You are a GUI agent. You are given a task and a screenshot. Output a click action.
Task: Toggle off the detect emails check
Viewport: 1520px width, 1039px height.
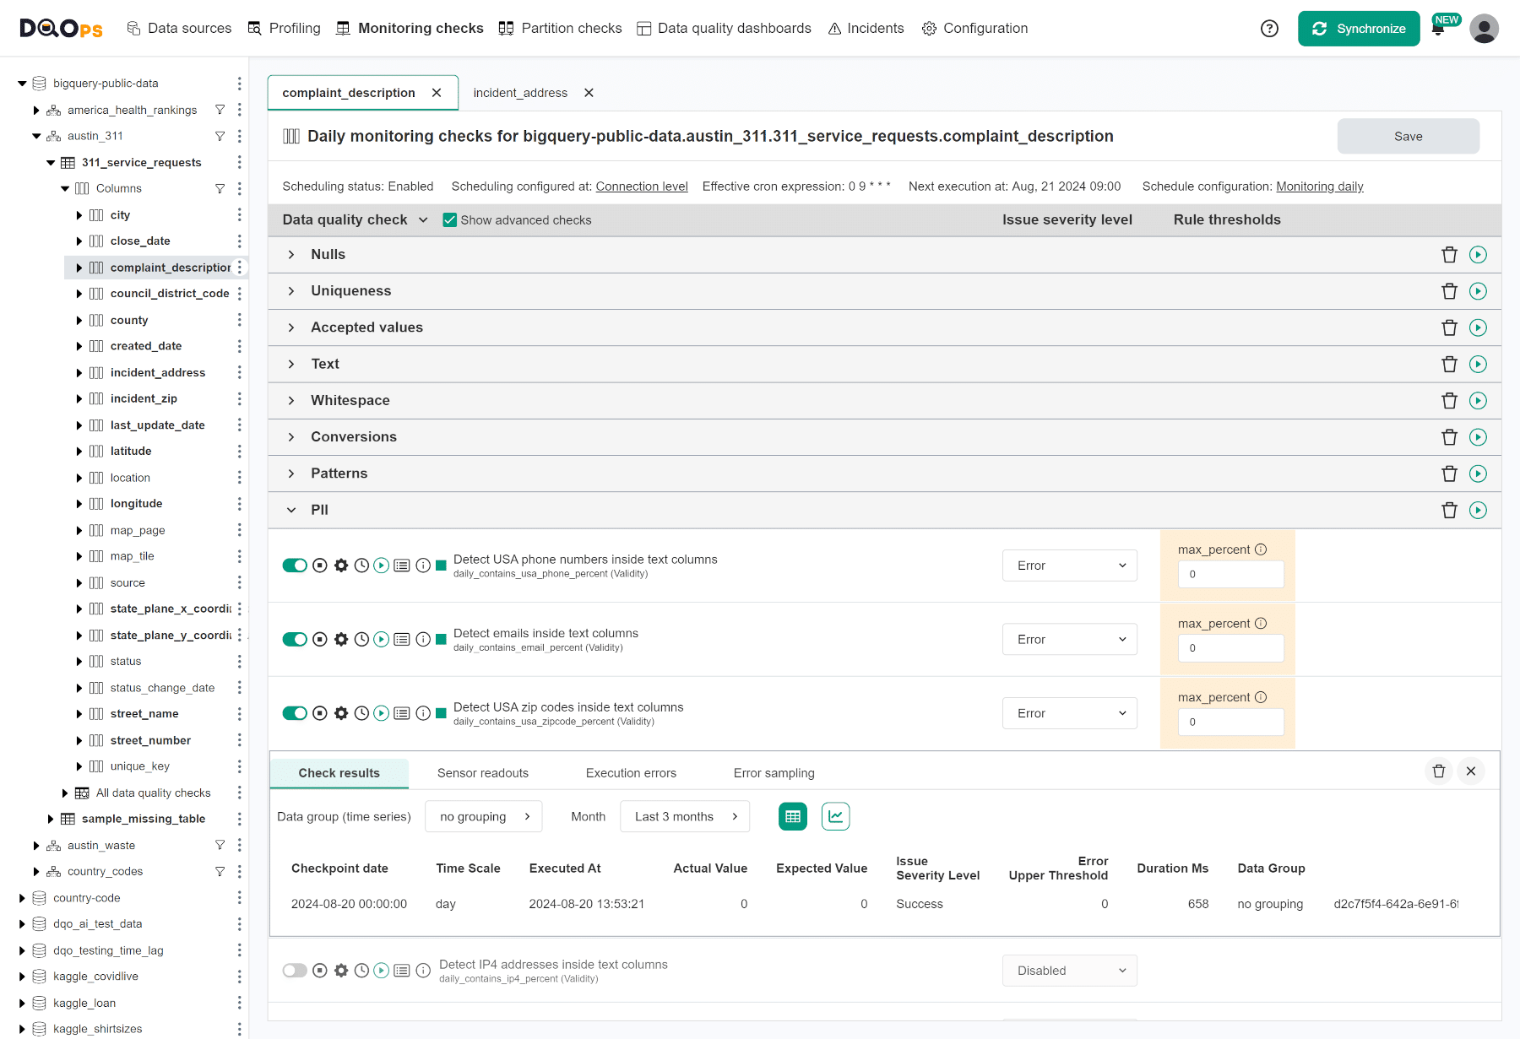[295, 640]
